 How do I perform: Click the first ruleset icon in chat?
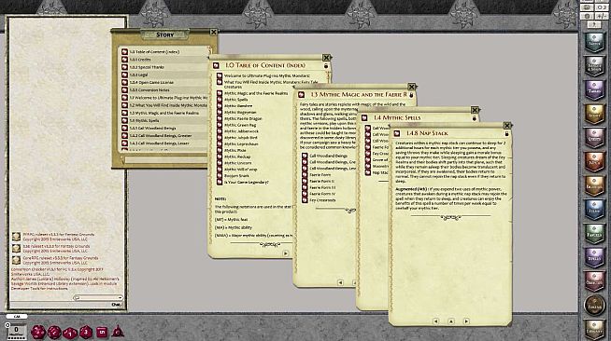[x=16, y=237]
